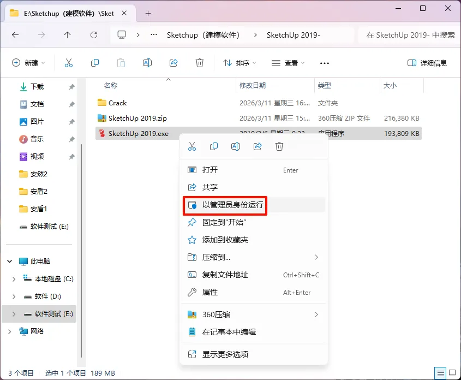Go up one folder level
Screen dimensions: 461x380
67,35
